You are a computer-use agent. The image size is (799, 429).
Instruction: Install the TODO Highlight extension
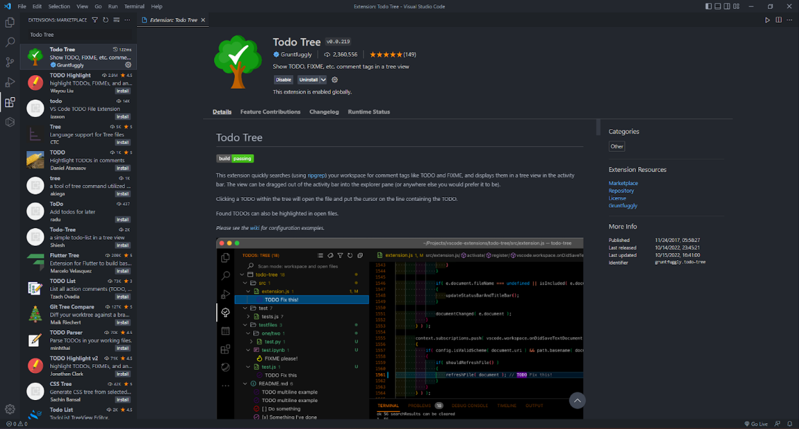click(122, 91)
